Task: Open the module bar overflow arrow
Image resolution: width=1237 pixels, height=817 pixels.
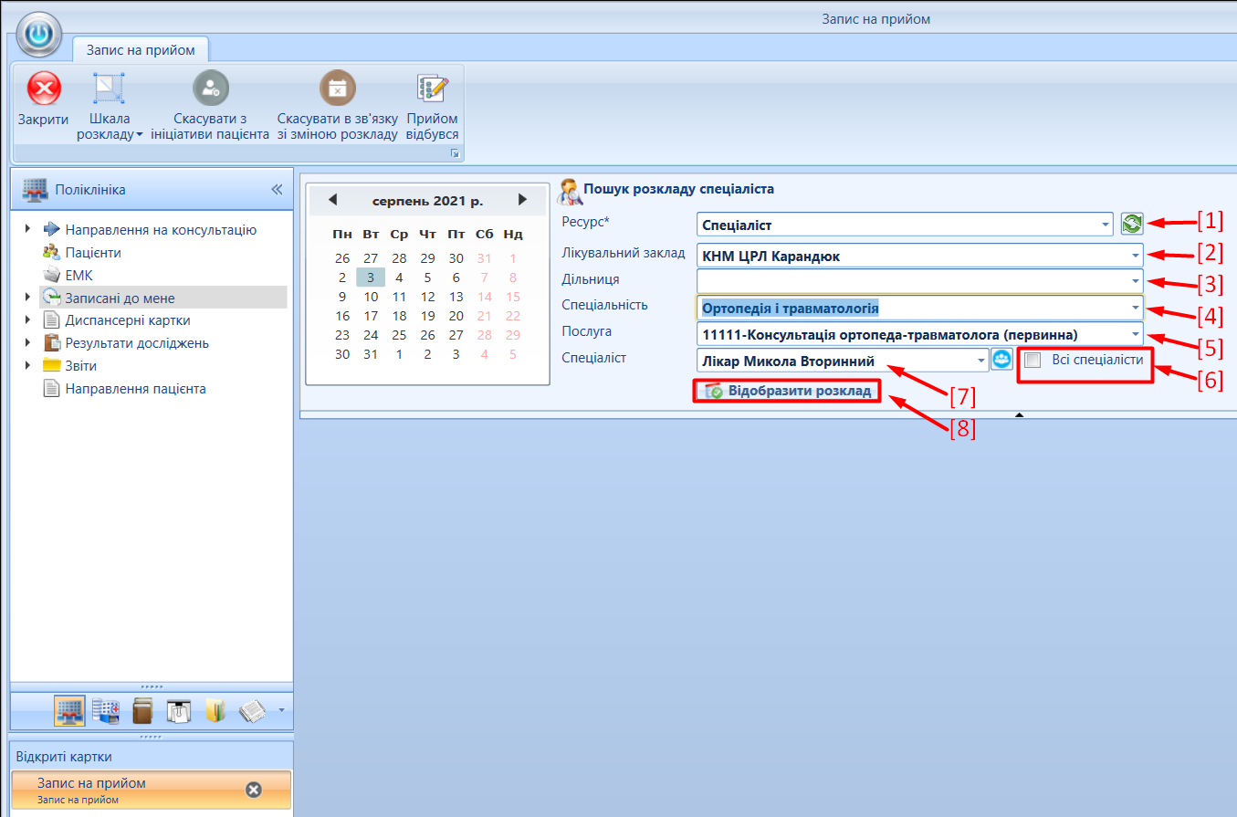Action: click(281, 710)
